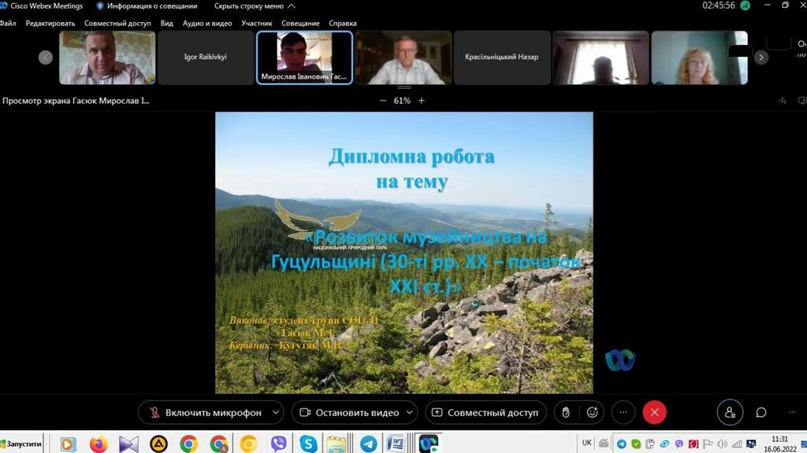
Task: Open Skype from the taskbar
Action: pos(308,444)
